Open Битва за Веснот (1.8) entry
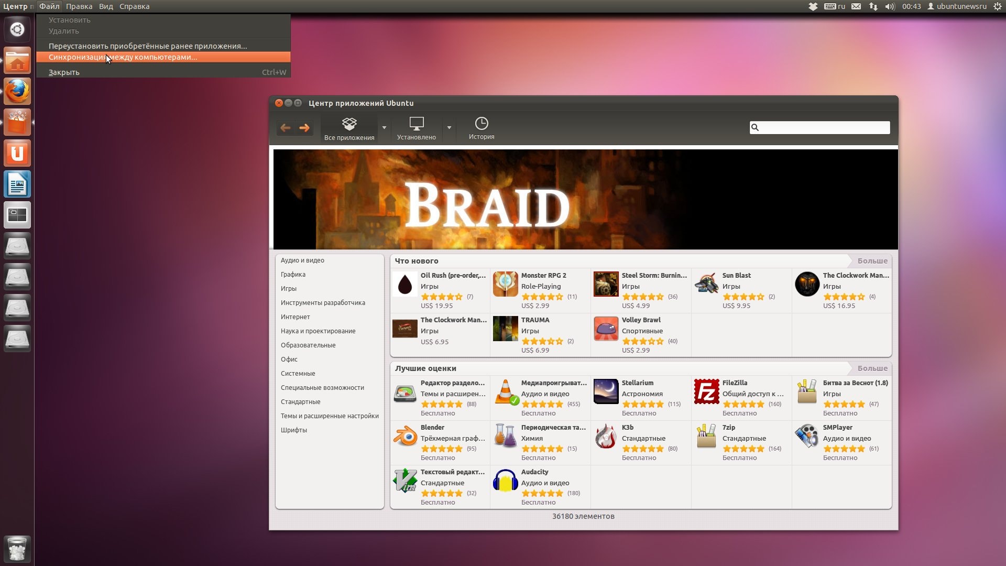1006x566 pixels. point(842,398)
